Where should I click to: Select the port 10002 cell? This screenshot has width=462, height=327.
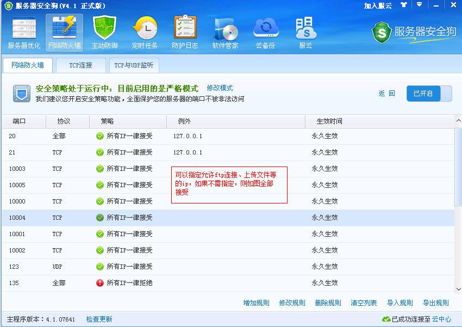click(x=17, y=250)
